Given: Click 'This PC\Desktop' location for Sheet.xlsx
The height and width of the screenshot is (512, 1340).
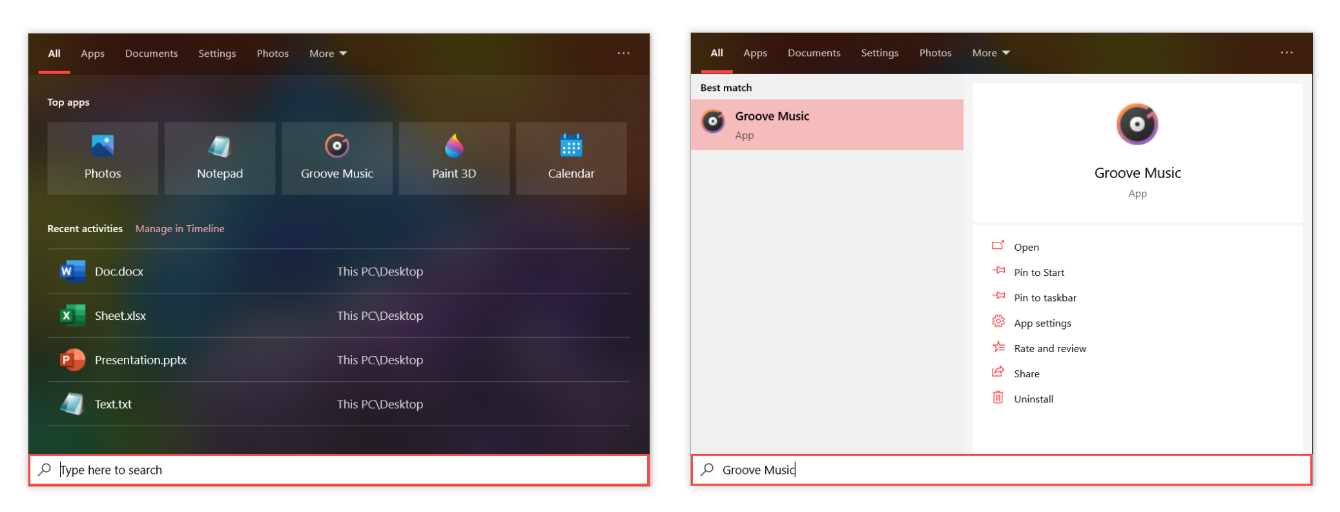Looking at the screenshot, I should tap(380, 315).
